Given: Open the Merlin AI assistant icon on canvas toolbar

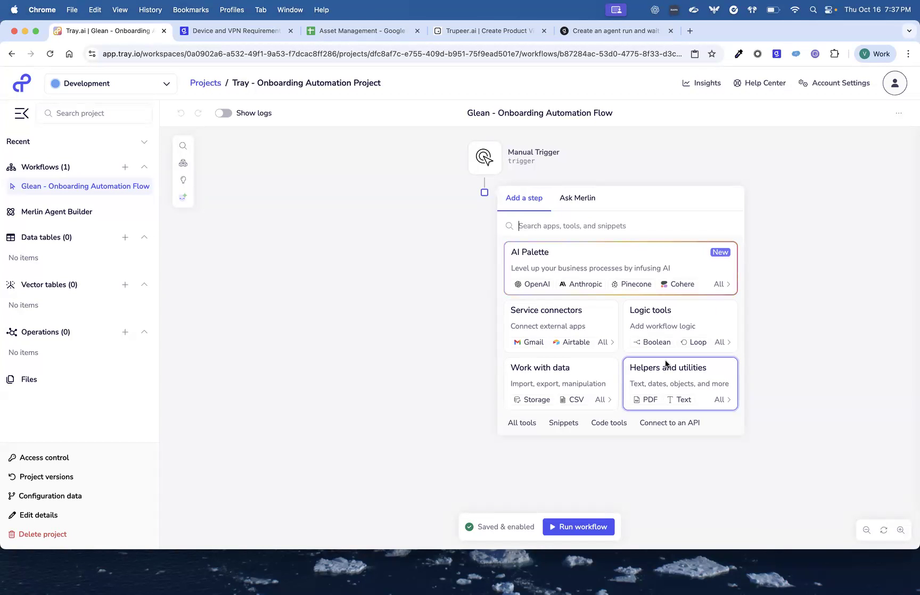Looking at the screenshot, I should (x=183, y=196).
